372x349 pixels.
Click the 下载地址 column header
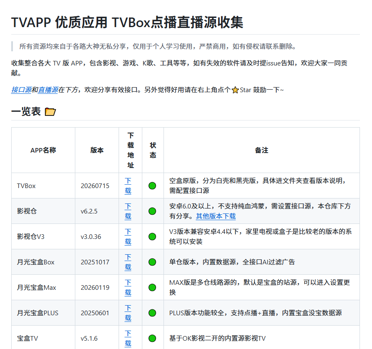coord(131,150)
